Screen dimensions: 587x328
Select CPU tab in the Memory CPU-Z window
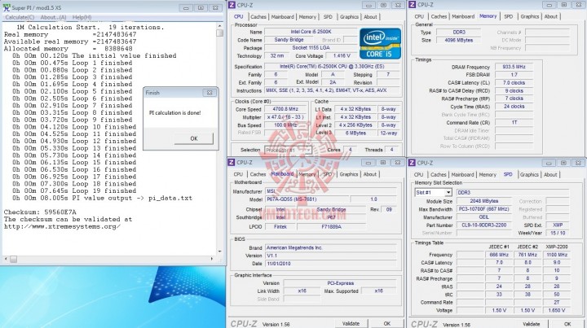(x=419, y=16)
